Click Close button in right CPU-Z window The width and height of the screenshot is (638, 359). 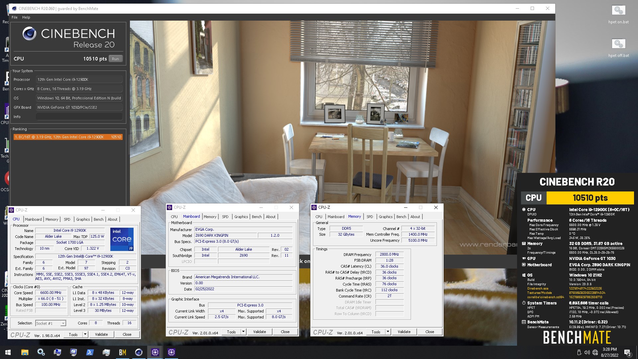[x=430, y=332]
